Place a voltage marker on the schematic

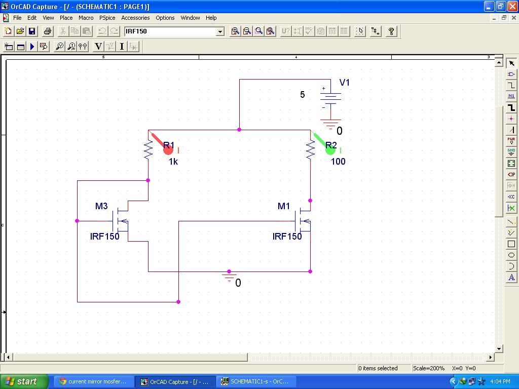tap(59, 46)
